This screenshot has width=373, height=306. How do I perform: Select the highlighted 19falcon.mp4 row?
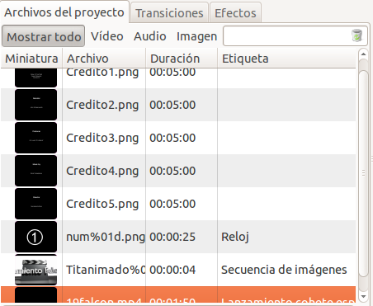(x=178, y=294)
